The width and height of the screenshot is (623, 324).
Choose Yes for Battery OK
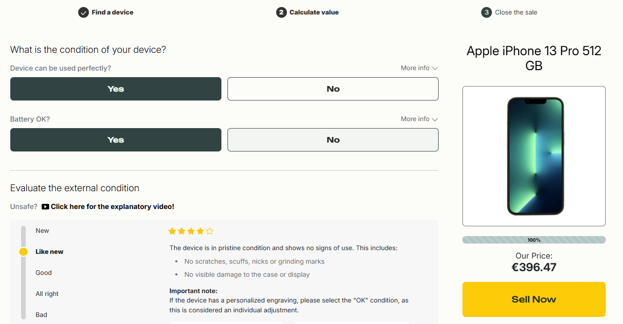click(116, 140)
